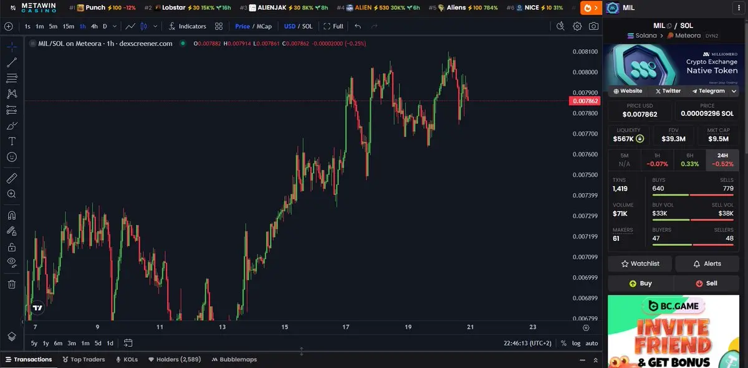Open chart settings gear
748x368 pixels.
[577, 26]
